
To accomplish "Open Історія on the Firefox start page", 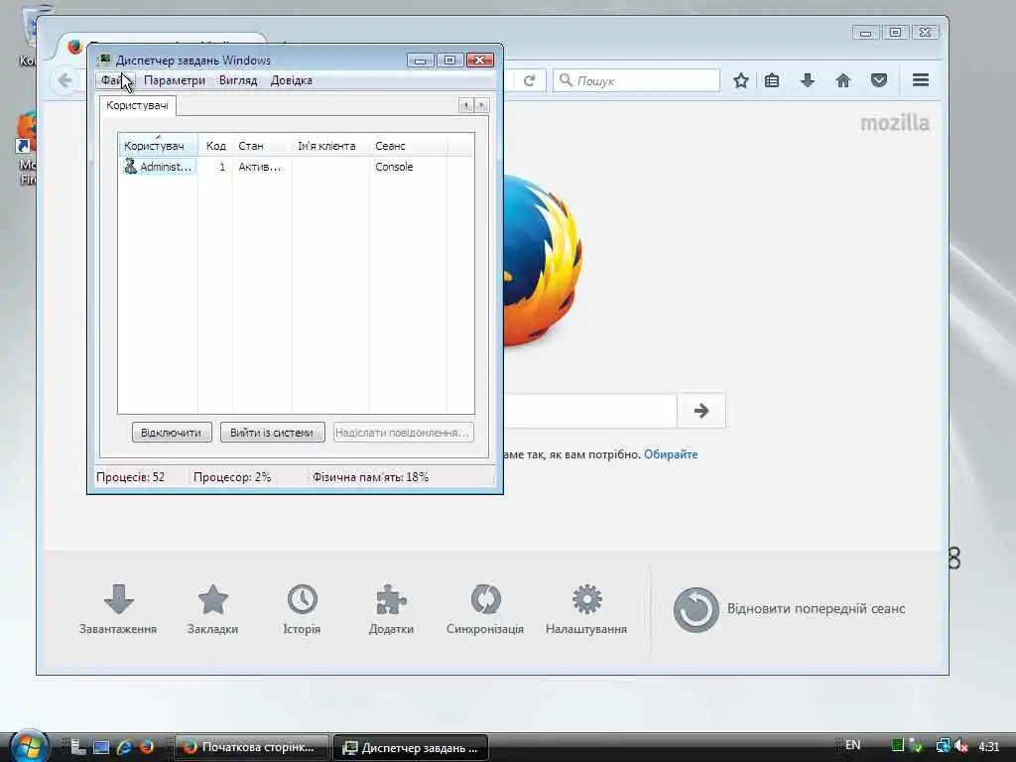I will tap(302, 609).
